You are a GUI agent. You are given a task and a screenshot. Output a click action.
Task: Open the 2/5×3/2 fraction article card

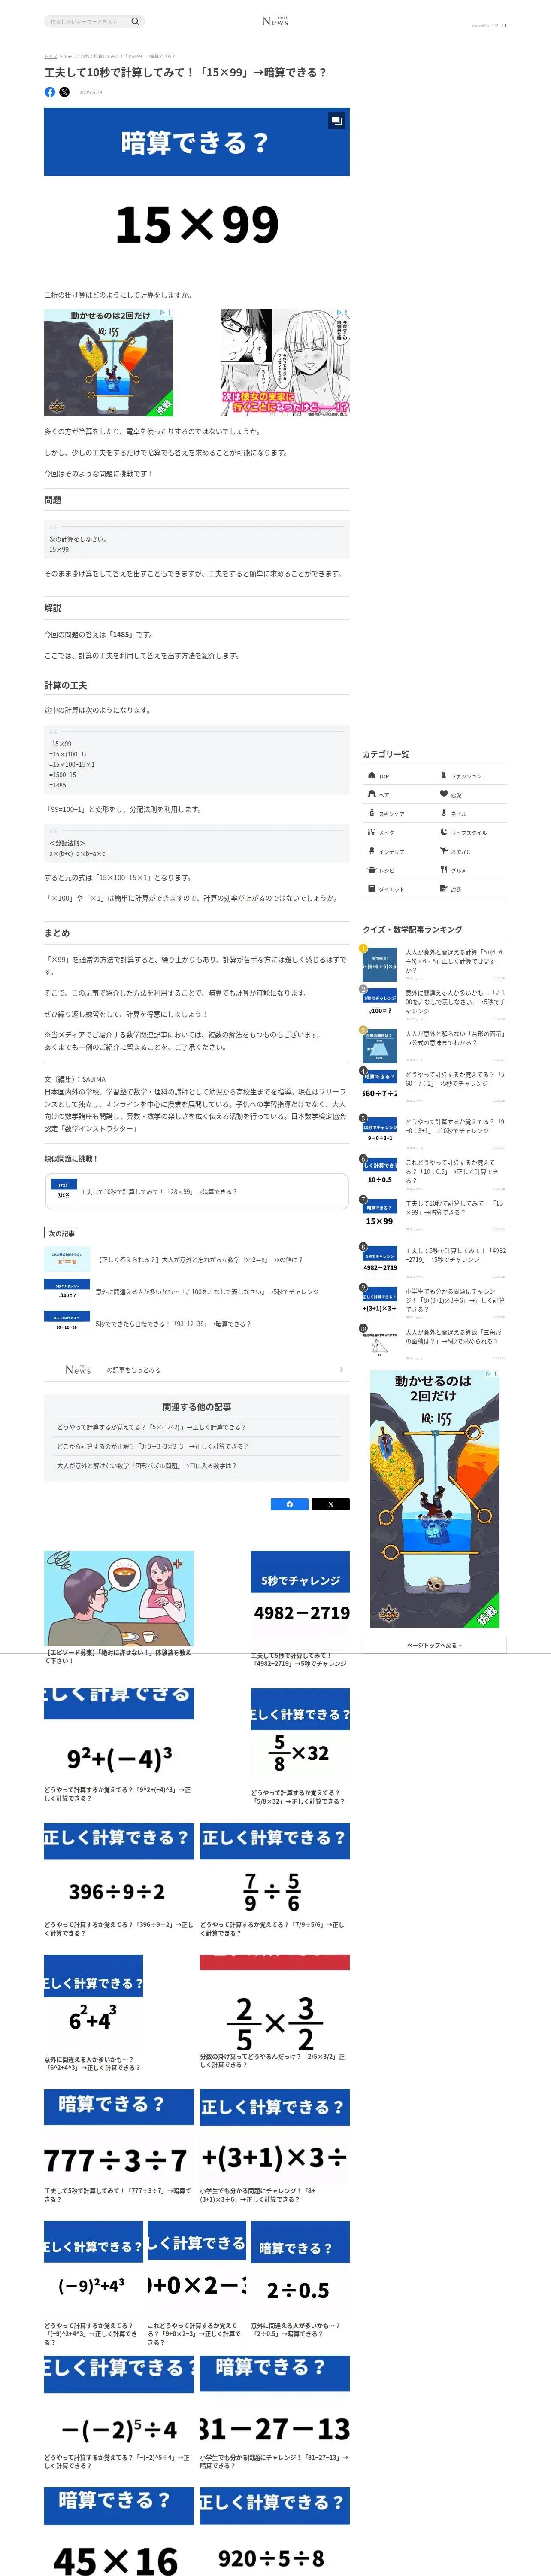pos(274,2011)
